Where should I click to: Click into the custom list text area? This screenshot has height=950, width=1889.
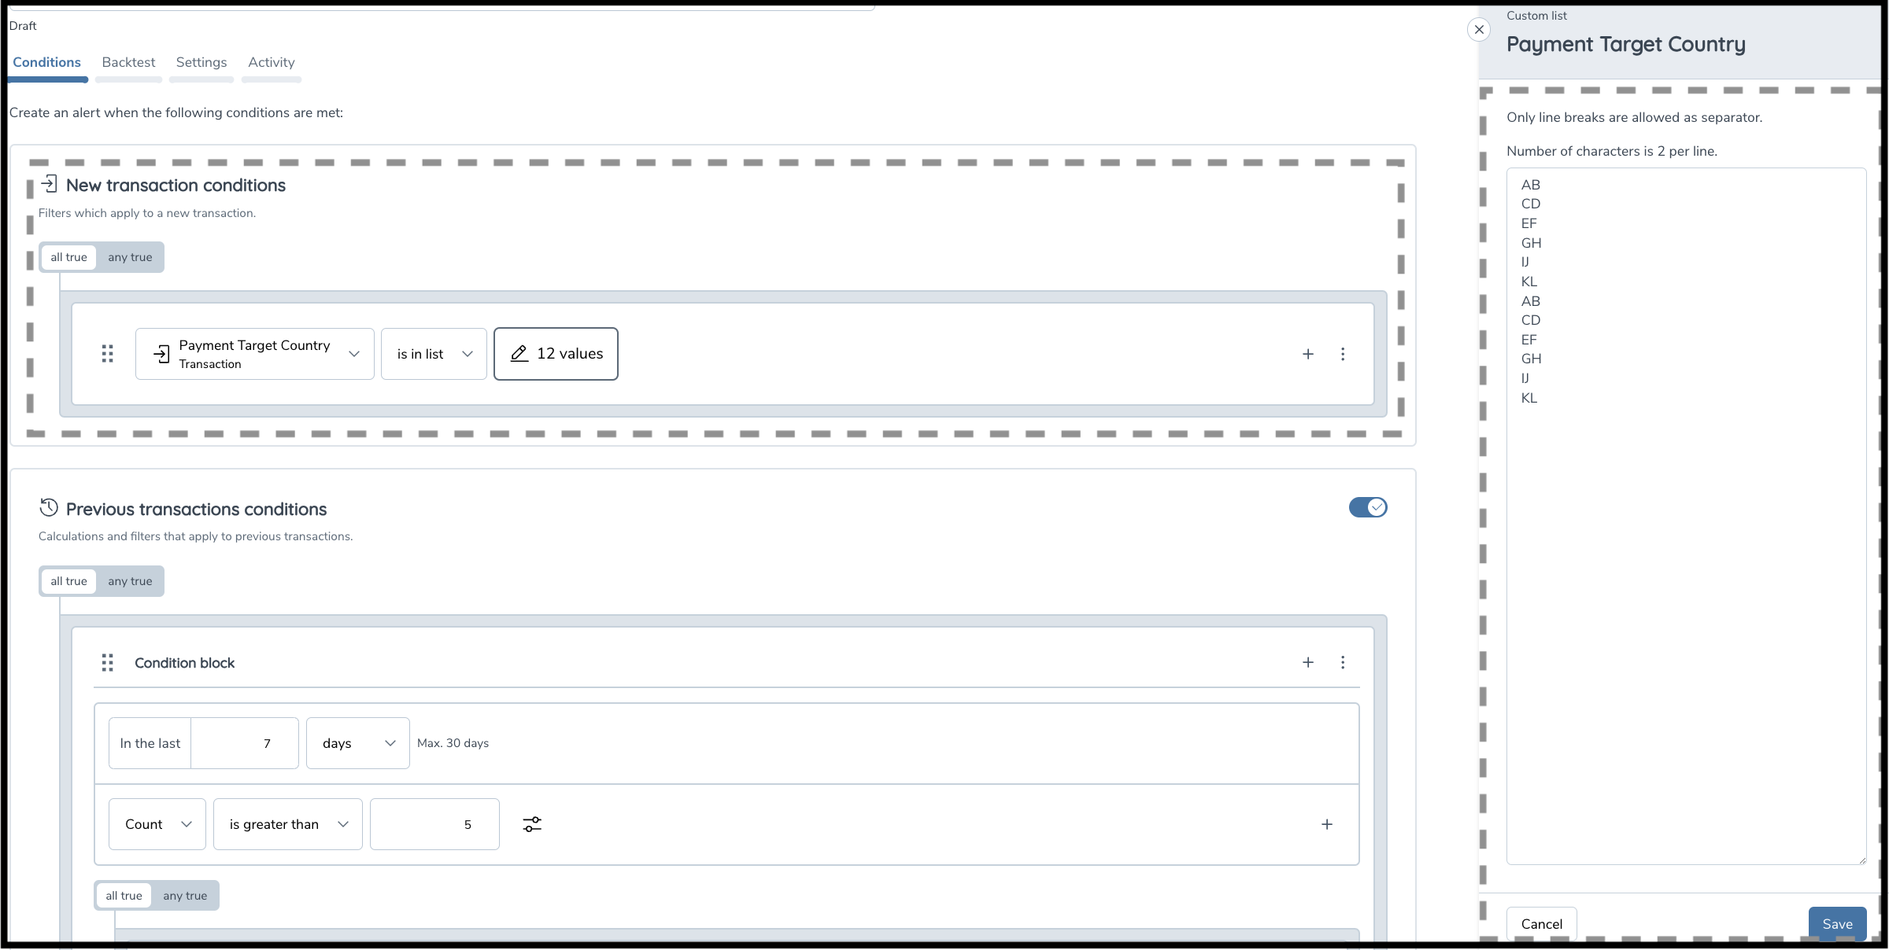1686,590
